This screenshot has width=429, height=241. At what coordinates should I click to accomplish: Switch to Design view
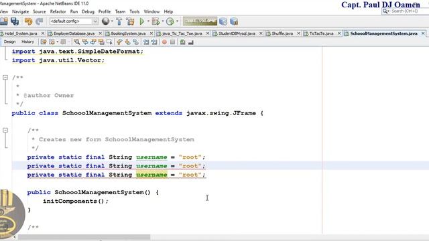click(x=10, y=42)
